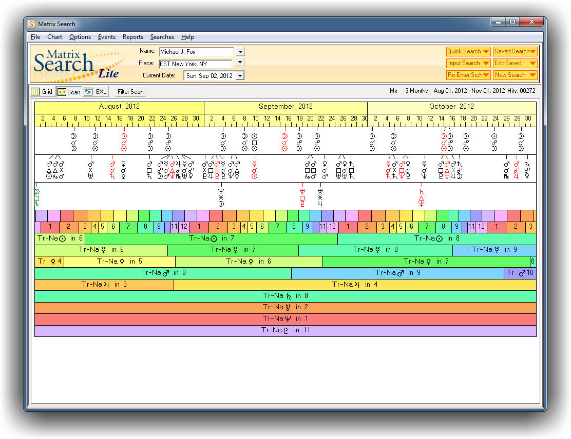Click the Filter Scan button
Image resolution: width=571 pixels, height=439 pixels.
[x=130, y=92]
